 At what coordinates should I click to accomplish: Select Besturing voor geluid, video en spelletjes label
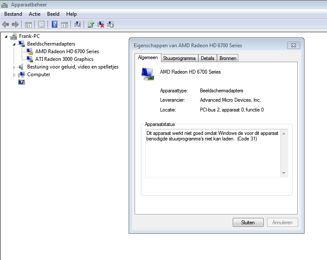(x=73, y=67)
